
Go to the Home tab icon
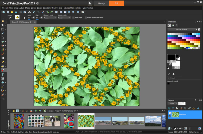(90, 3)
